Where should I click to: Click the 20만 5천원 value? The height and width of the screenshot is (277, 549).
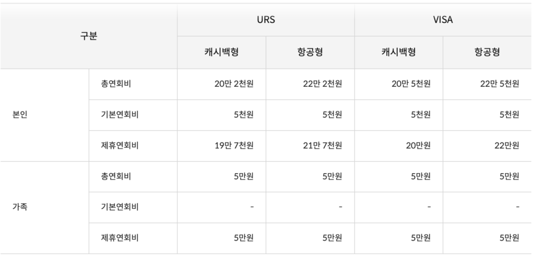point(411,84)
